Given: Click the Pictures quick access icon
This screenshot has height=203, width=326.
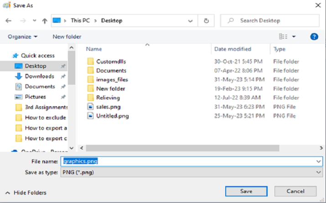Looking at the screenshot, I should [18, 97].
